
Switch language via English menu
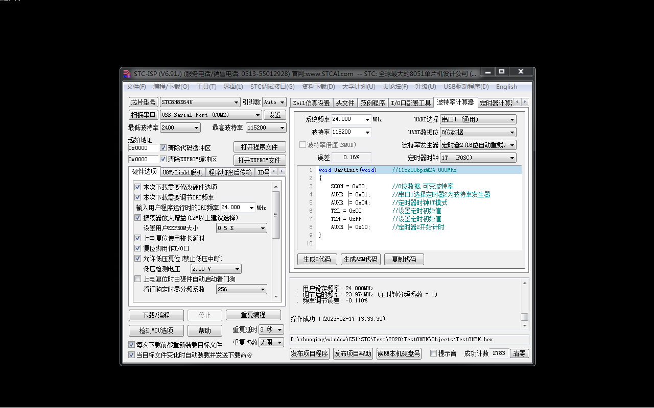[x=506, y=87]
